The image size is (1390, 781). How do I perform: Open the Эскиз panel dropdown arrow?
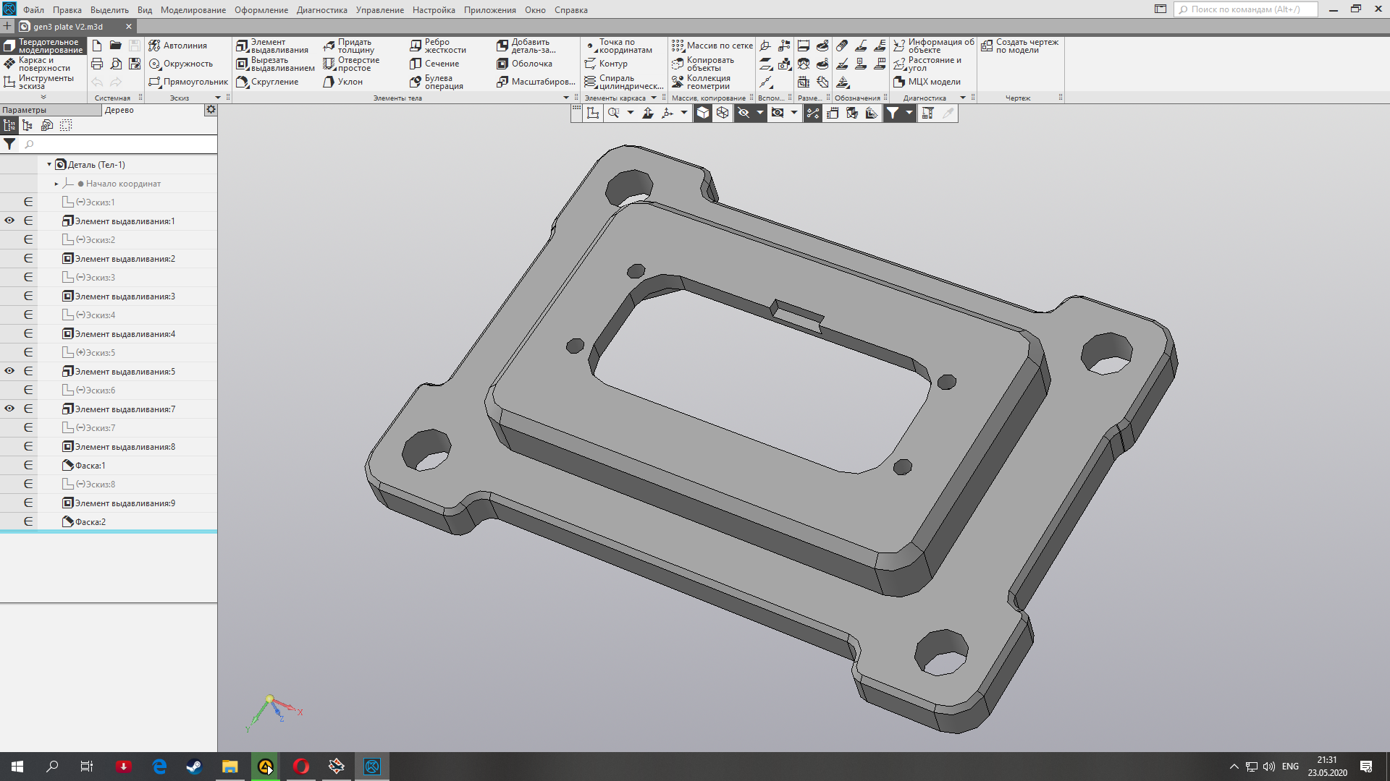click(218, 98)
